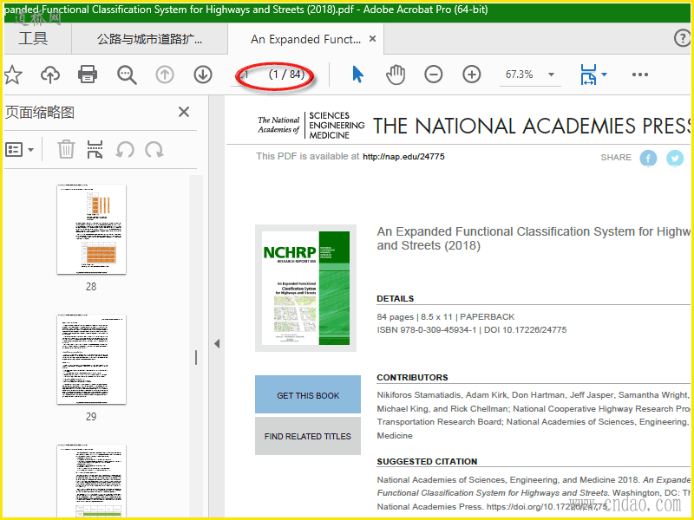Click the star bookmark icon in toolbar
Viewport: 694px width, 520px height.
point(12,75)
